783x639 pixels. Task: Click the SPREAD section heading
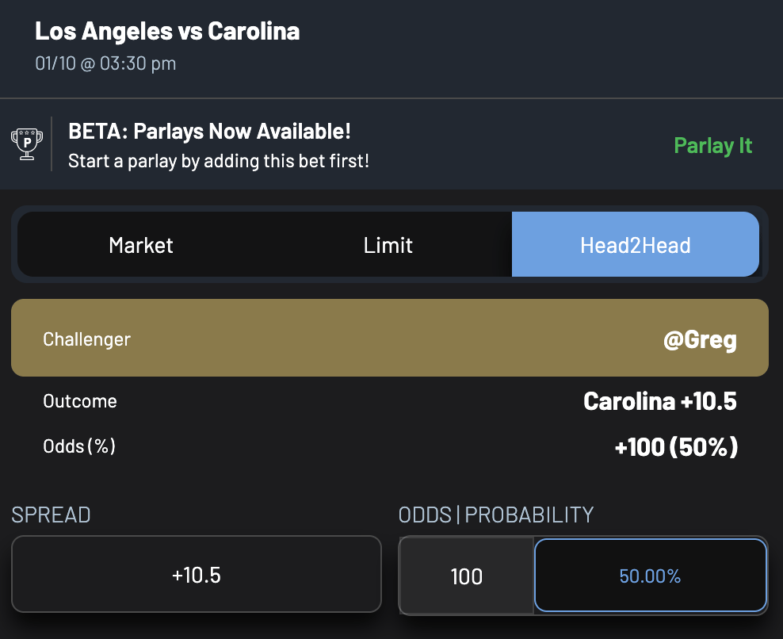click(51, 515)
